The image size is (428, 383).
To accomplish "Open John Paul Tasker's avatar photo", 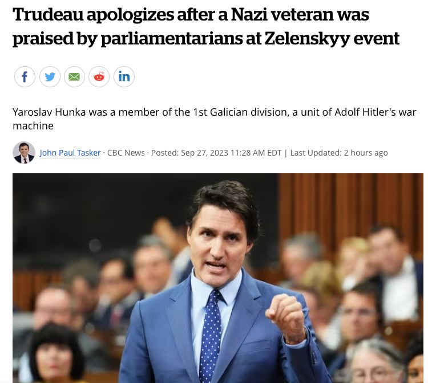I will 24,153.
